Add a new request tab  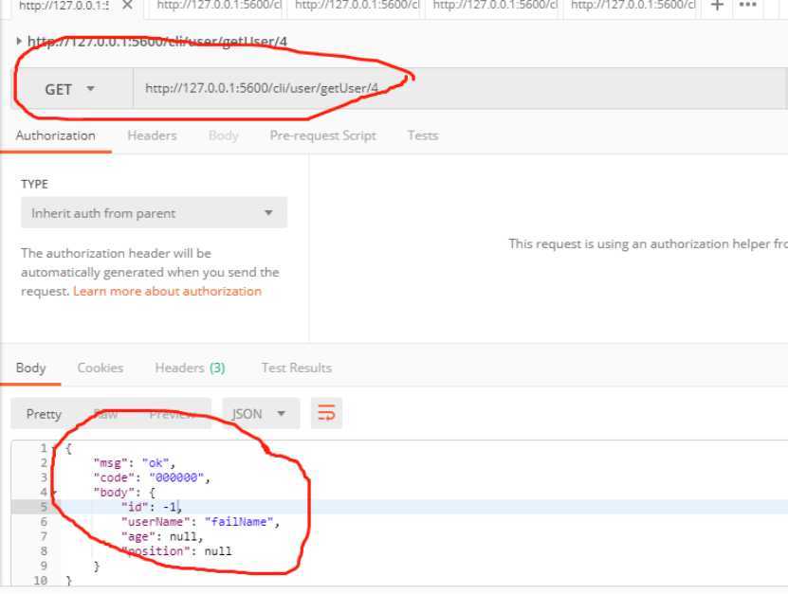[718, 6]
